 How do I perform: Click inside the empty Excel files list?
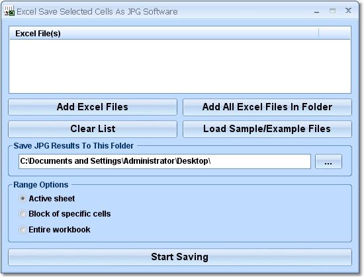180,66
